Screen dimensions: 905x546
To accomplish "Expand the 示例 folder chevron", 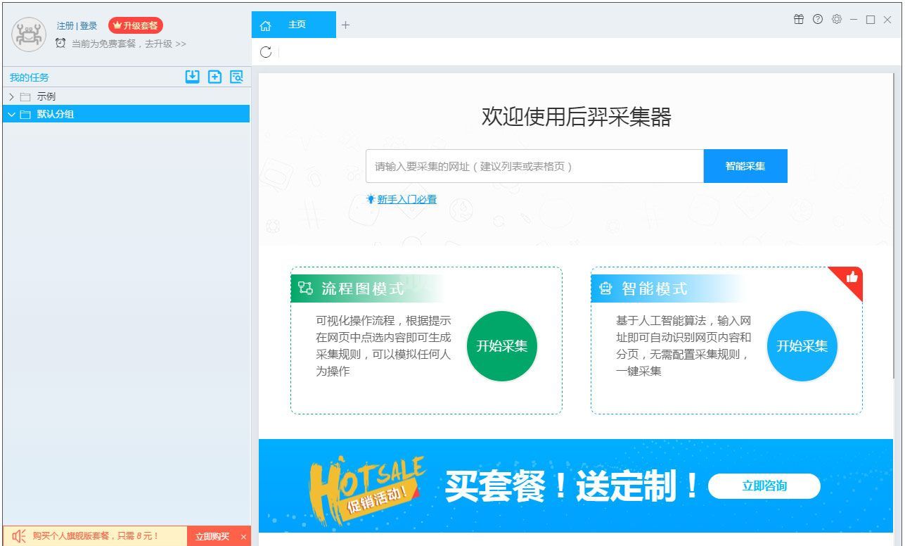I will click(x=11, y=96).
